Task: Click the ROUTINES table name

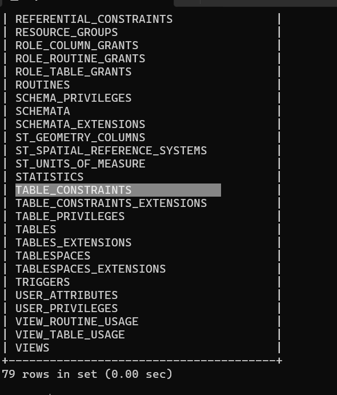Action: tap(43, 85)
